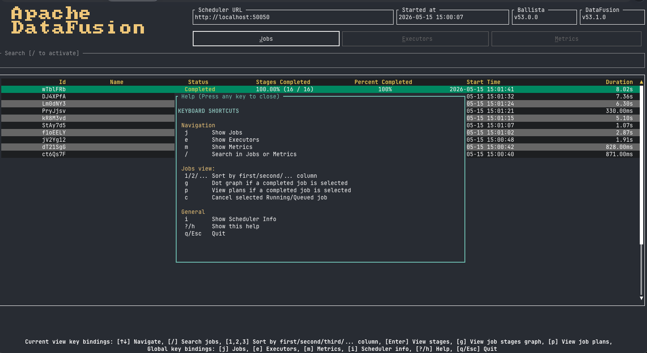Image resolution: width=647 pixels, height=353 pixels.
Task: Click the jobs table scrollbar thumb
Action: 641,165
